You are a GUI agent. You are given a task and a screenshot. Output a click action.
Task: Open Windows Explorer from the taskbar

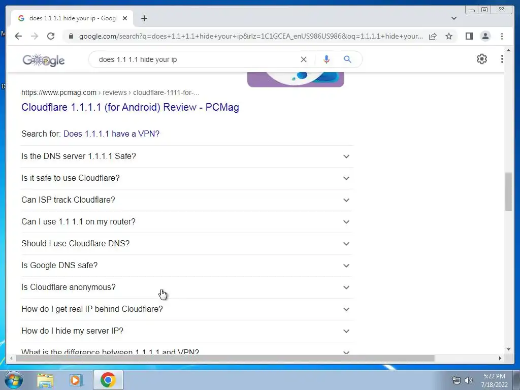pyautogui.click(x=45, y=380)
